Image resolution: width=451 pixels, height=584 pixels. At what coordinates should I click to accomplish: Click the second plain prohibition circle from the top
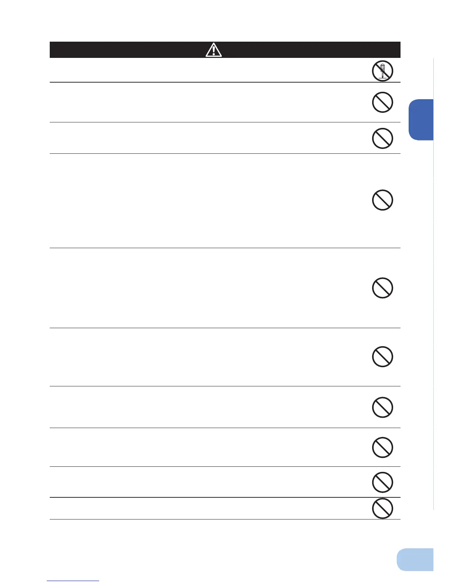382,138
